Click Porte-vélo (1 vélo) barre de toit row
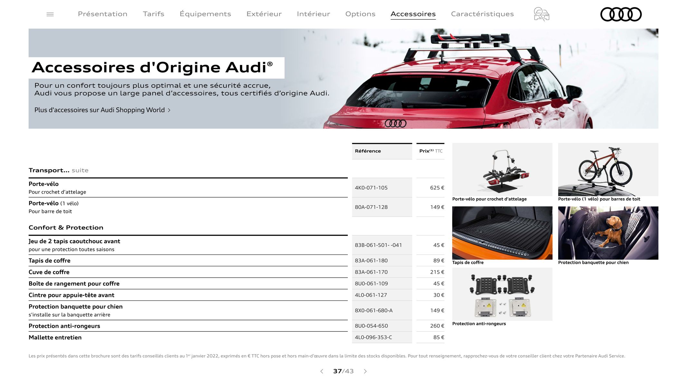The height and width of the screenshot is (386, 687). (x=188, y=207)
